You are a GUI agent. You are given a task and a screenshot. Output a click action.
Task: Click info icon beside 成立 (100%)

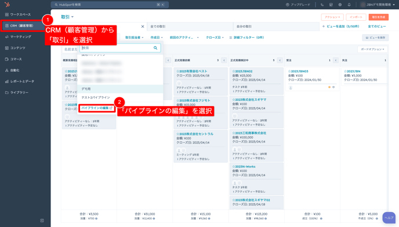click(x=321, y=219)
